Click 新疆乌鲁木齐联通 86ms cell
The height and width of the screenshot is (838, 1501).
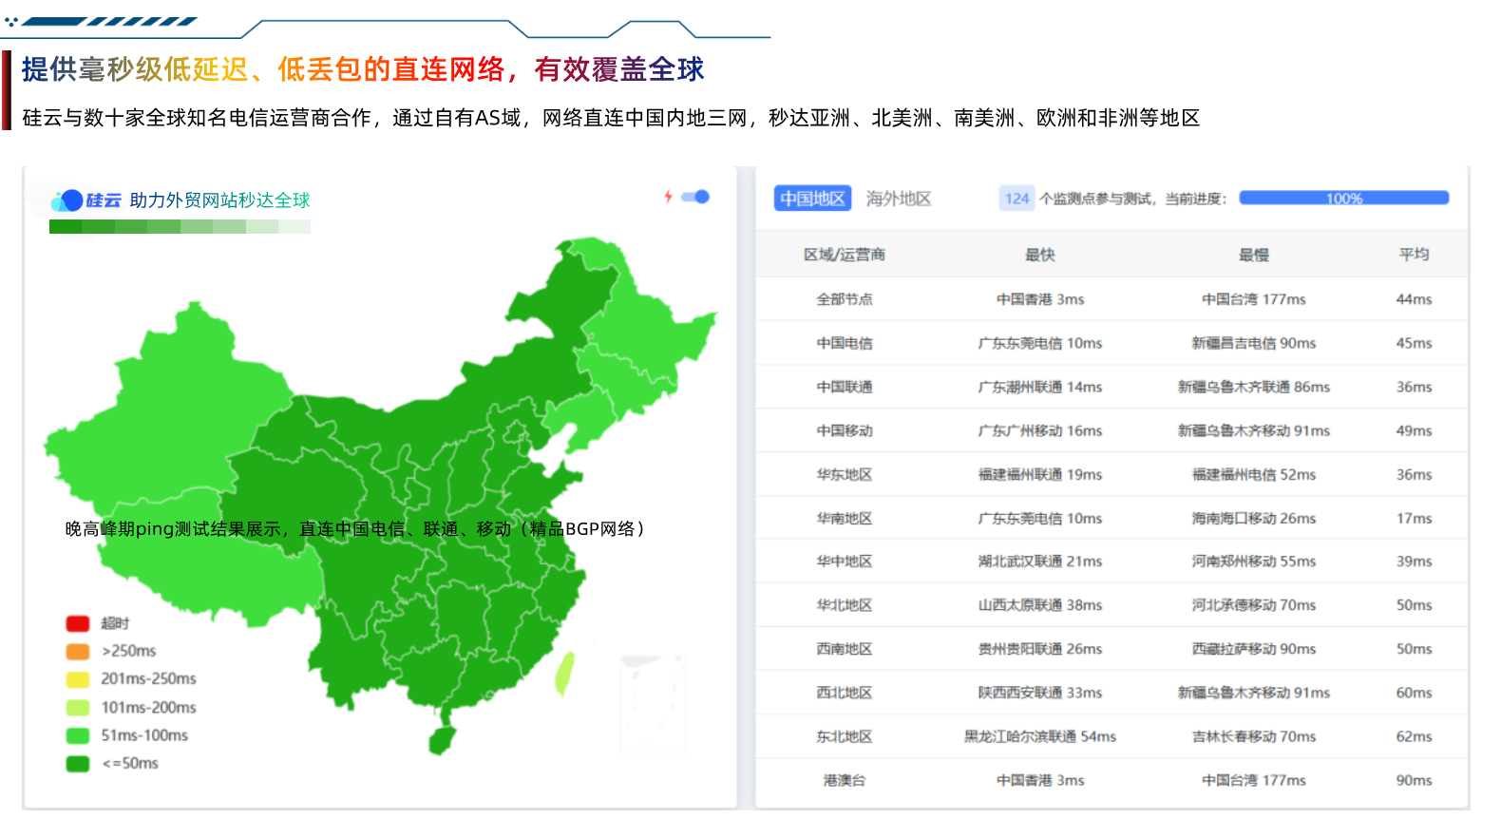(1253, 387)
